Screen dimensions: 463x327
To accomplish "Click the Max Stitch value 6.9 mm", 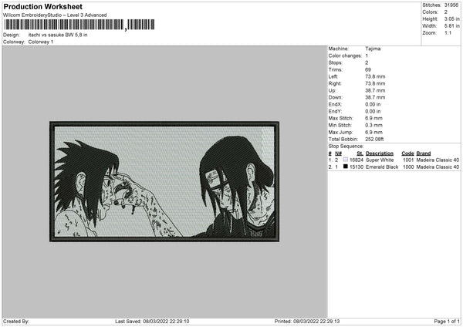I will [x=373, y=118].
